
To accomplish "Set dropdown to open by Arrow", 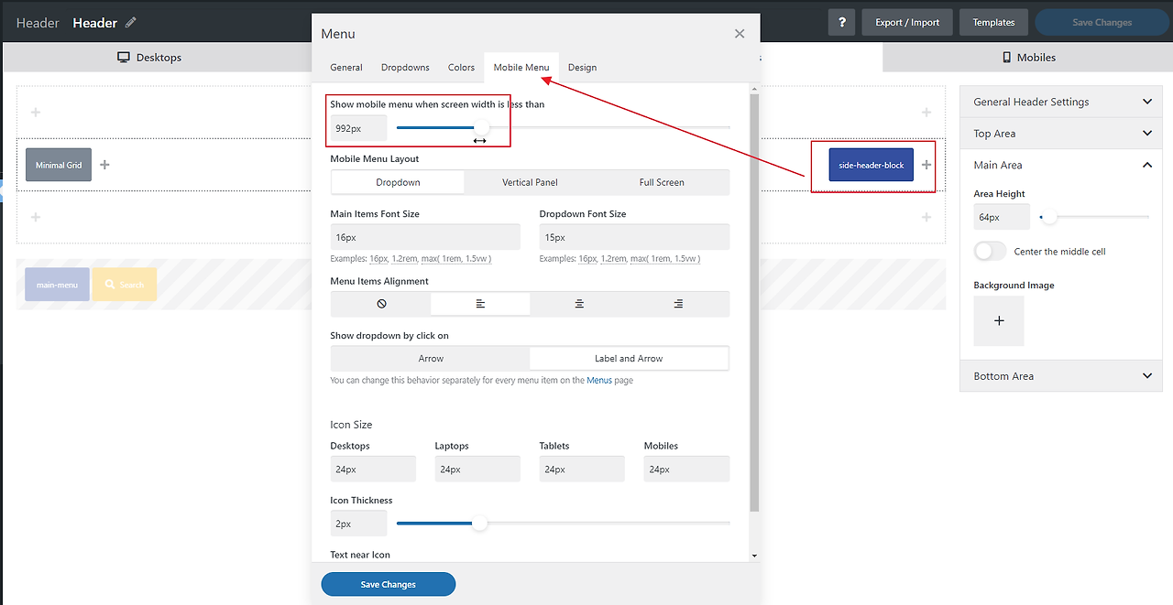I will click(431, 359).
